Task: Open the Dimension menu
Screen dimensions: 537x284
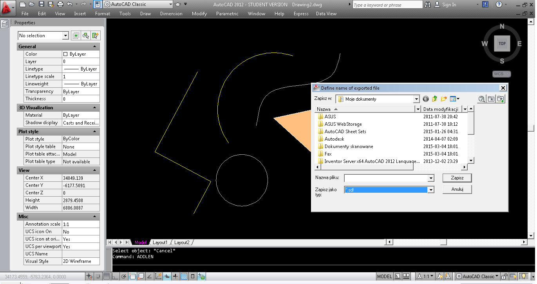Action: click(x=171, y=13)
